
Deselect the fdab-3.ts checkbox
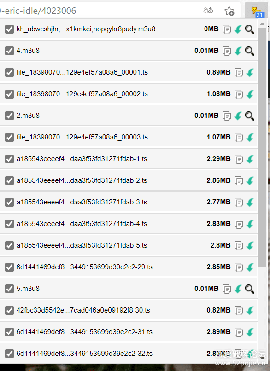(10, 203)
